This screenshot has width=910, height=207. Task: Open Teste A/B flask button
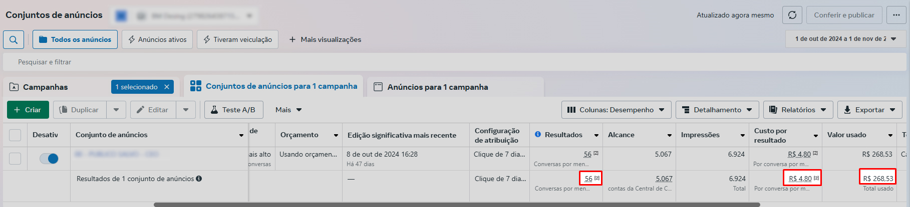point(233,110)
